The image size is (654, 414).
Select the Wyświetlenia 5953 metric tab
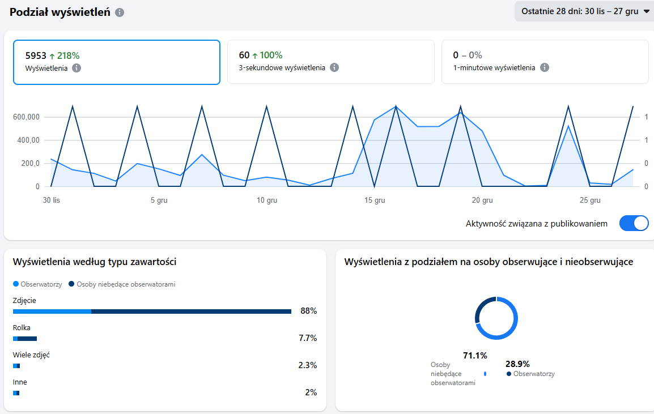(116, 62)
